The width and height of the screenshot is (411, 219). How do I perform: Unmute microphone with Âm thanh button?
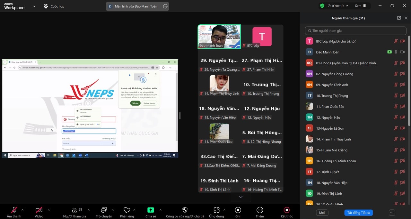pos(14,210)
